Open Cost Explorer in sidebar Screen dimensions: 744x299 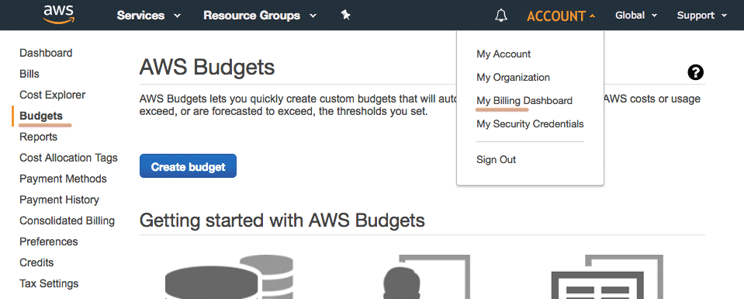point(52,95)
